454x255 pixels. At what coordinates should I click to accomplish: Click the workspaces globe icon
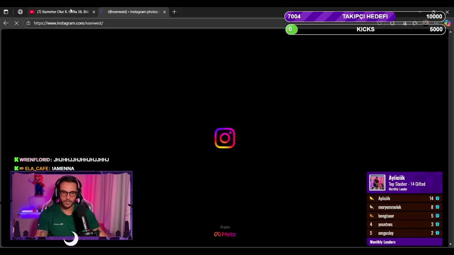tap(20, 12)
